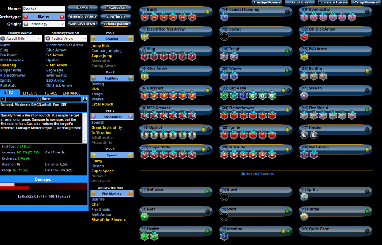
Task: Switch to the ENHANCE tab
Action: pyautogui.click(x=71, y=93)
